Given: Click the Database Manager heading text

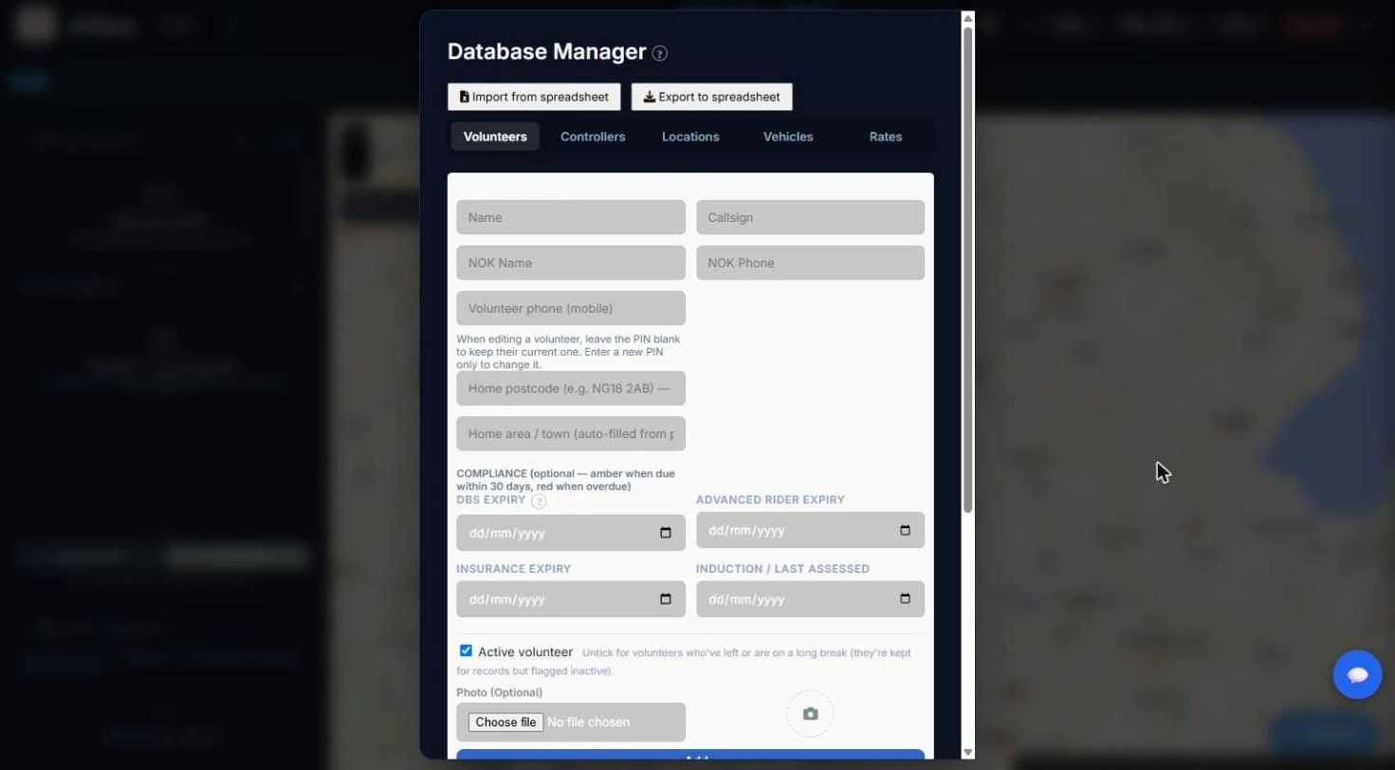Looking at the screenshot, I should pos(546,52).
